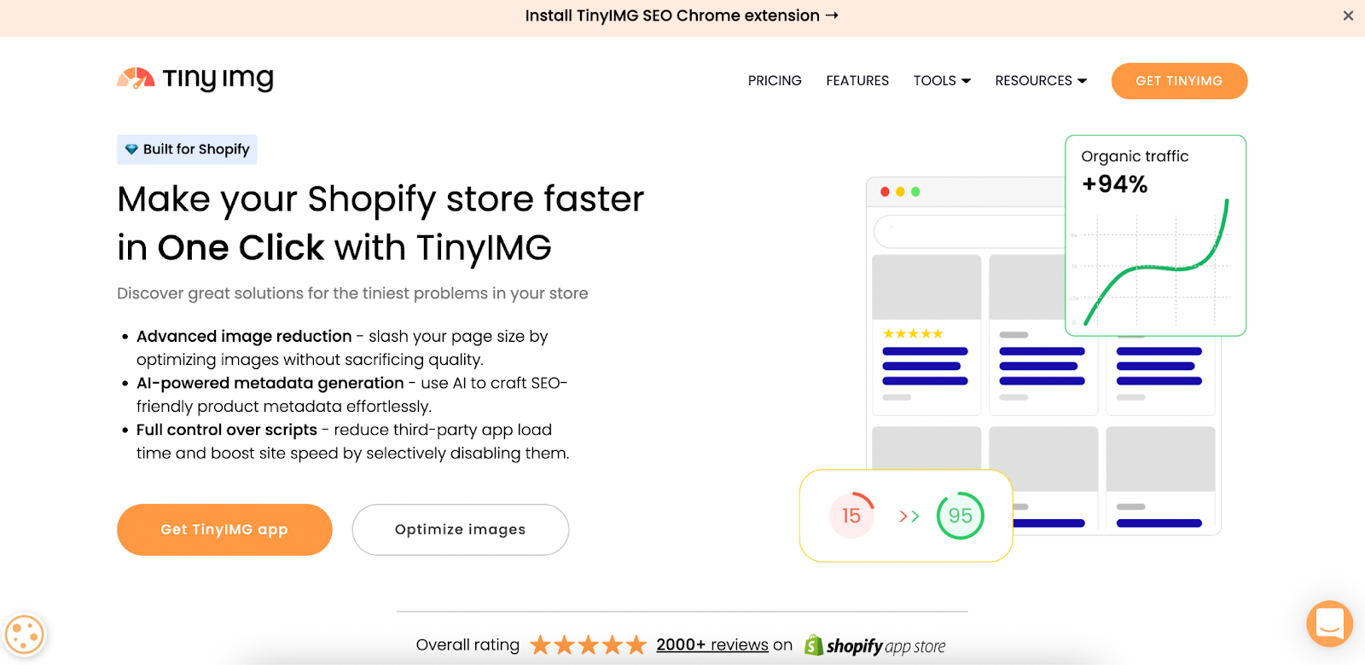1365x665 pixels.
Task: Click the Shopify app store logo
Action: click(x=874, y=645)
